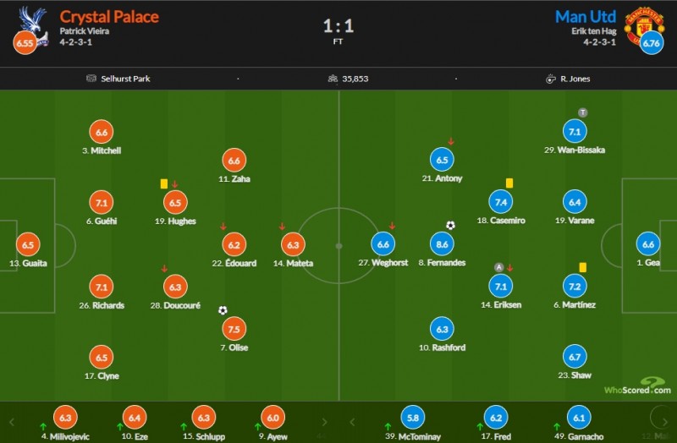Select Olise's 7.5 rating circle

234,329
